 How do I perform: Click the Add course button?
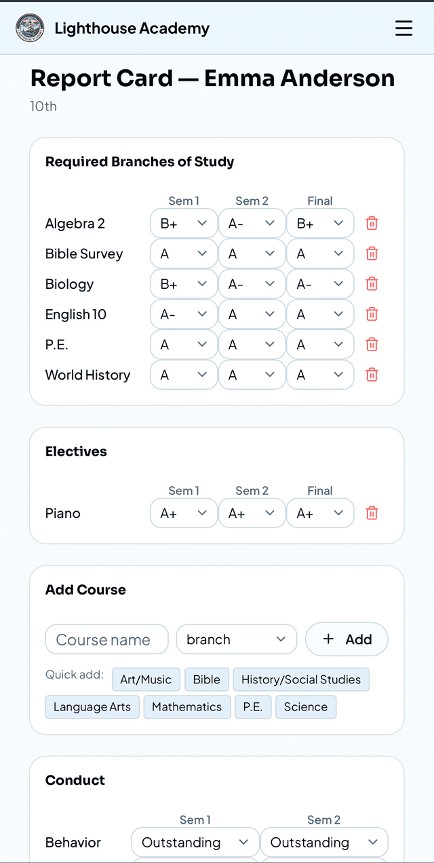tap(347, 639)
